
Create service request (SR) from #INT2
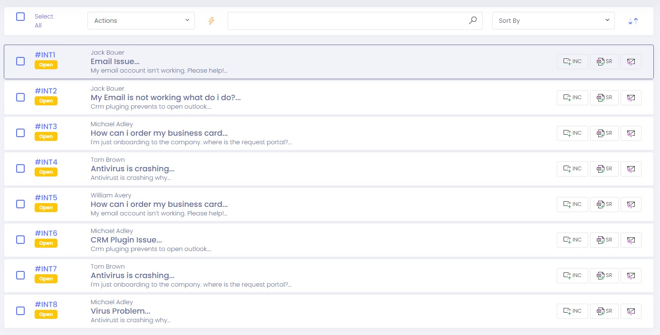[604, 97]
